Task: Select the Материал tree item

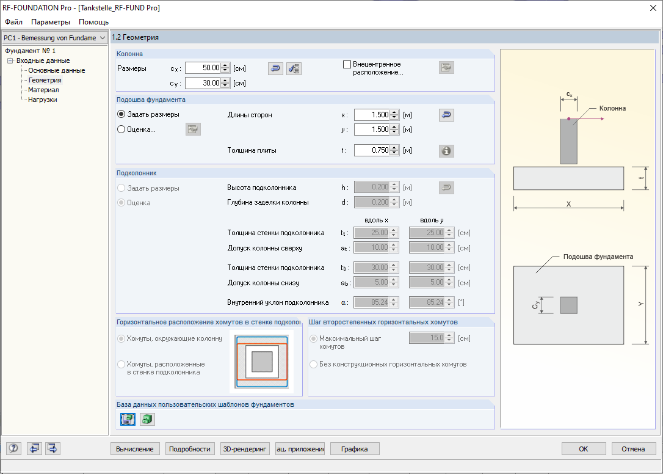Action: pos(44,89)
